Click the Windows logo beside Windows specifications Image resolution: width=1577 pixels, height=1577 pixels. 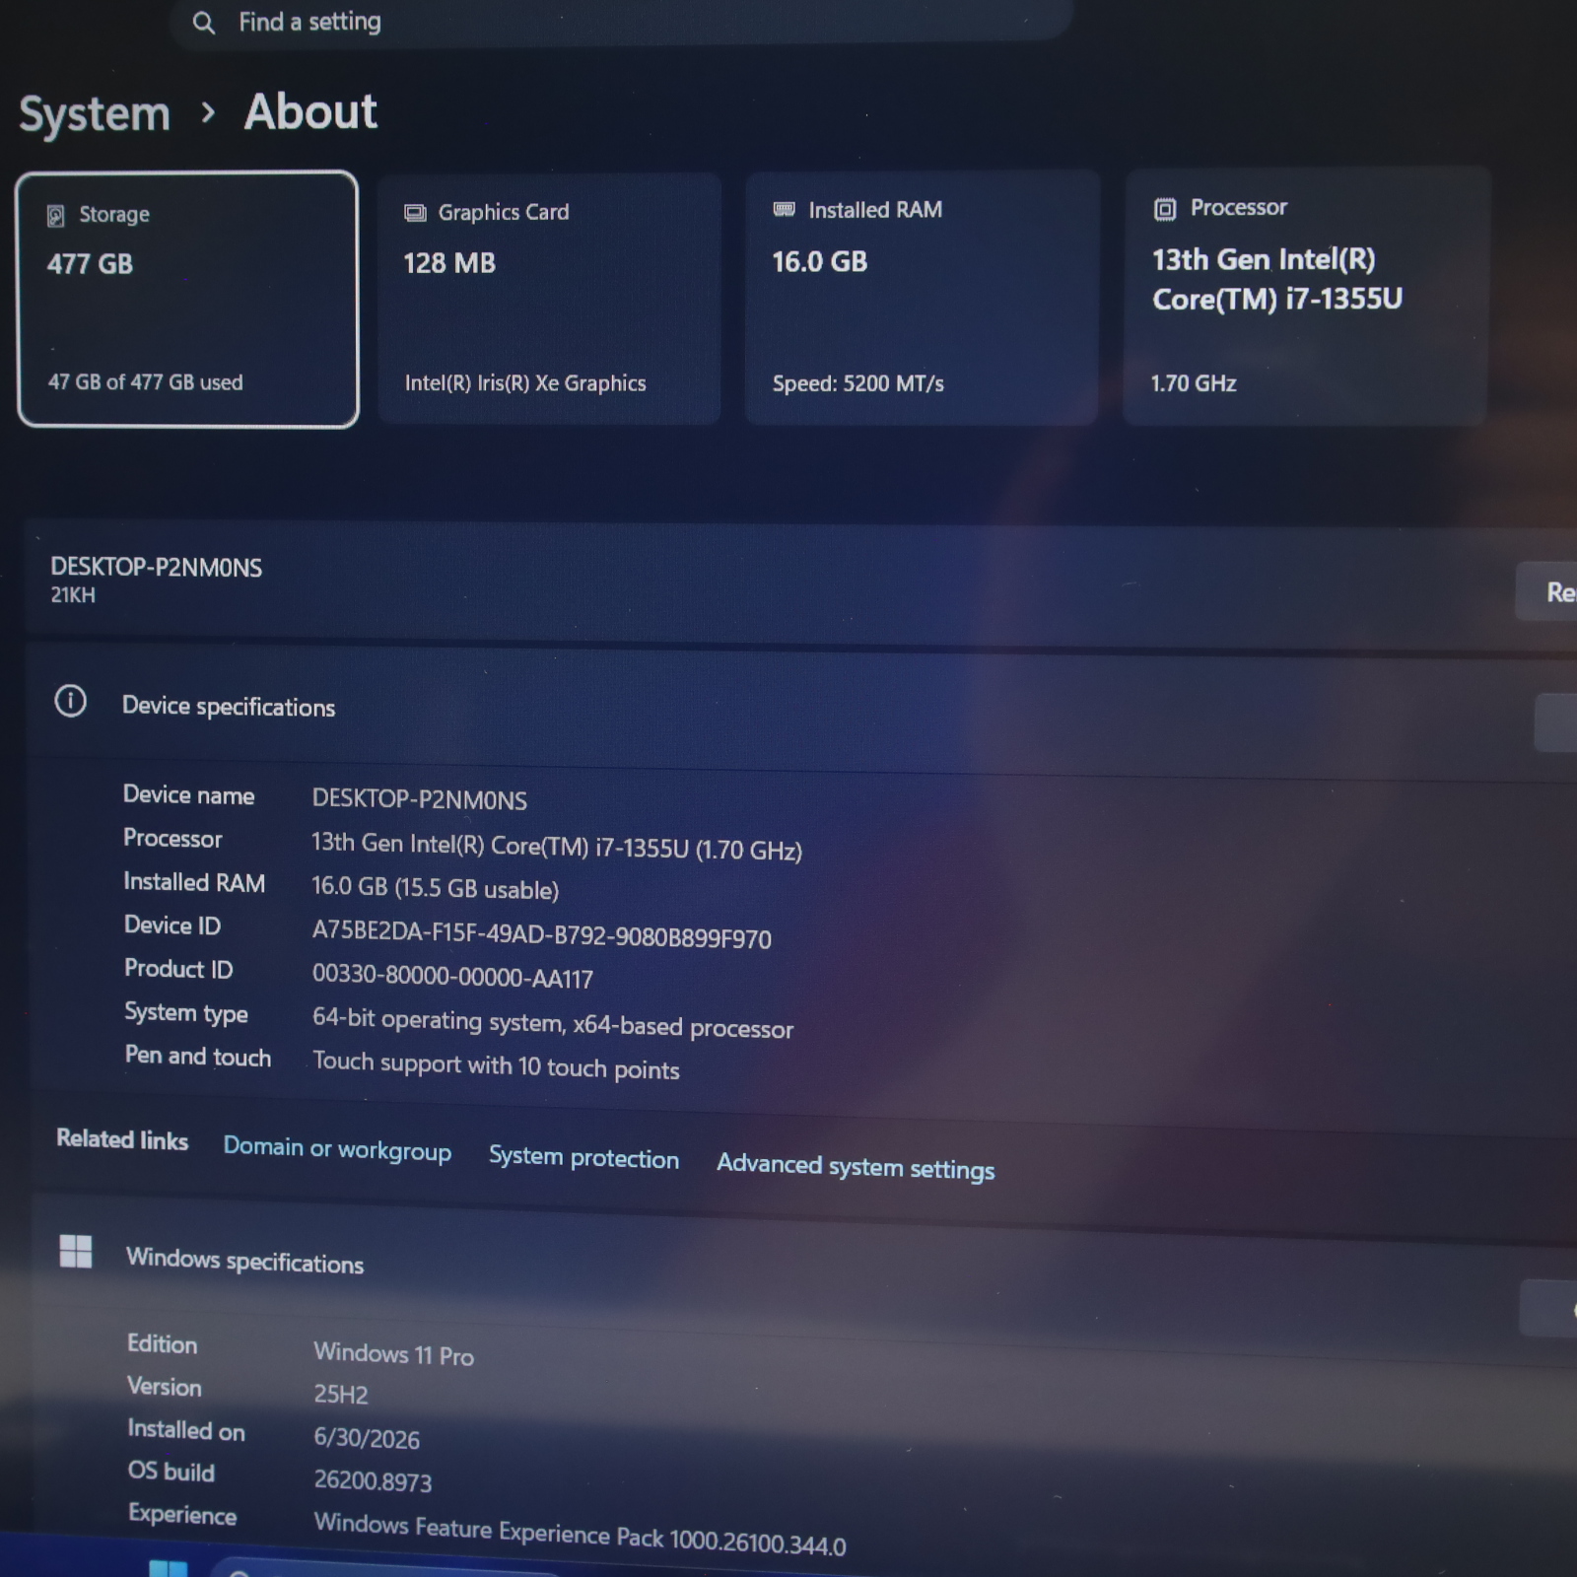point(76,1252)
